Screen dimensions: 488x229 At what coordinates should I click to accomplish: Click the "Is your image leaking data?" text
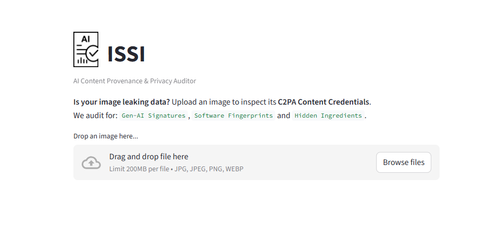(x=122, y=101)
